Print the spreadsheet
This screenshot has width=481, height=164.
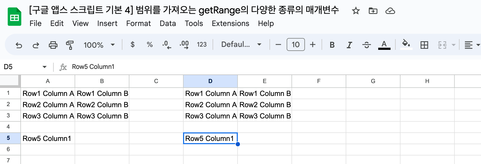53,45
